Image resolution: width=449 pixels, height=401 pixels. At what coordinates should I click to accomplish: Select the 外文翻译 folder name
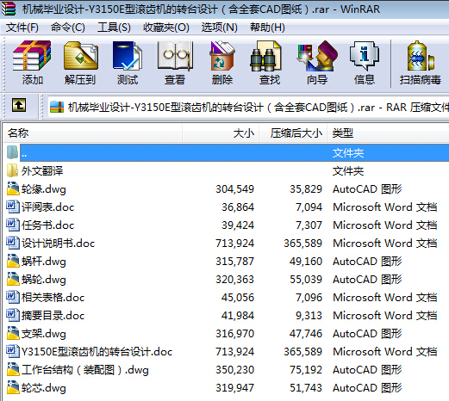(x=42, y=171)
